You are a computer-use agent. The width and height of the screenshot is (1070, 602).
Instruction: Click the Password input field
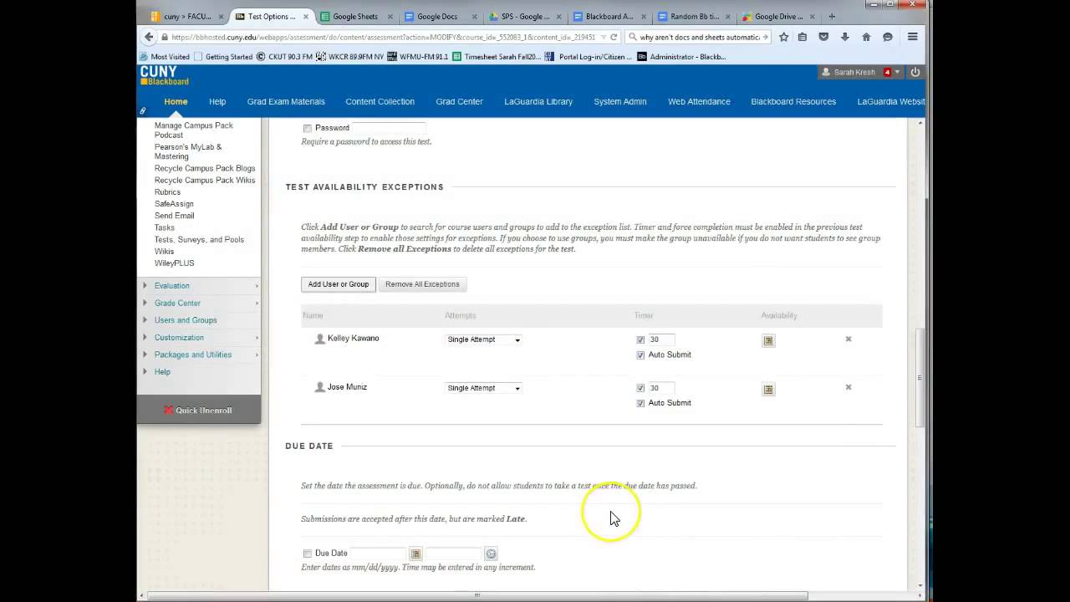[389, 128]
